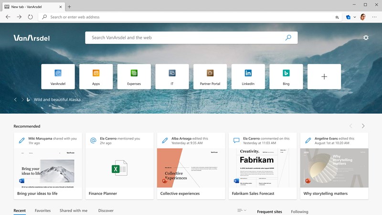Switch to the Recent tab
The width and height of the screenshot is (382, 215).
(20, 211)
